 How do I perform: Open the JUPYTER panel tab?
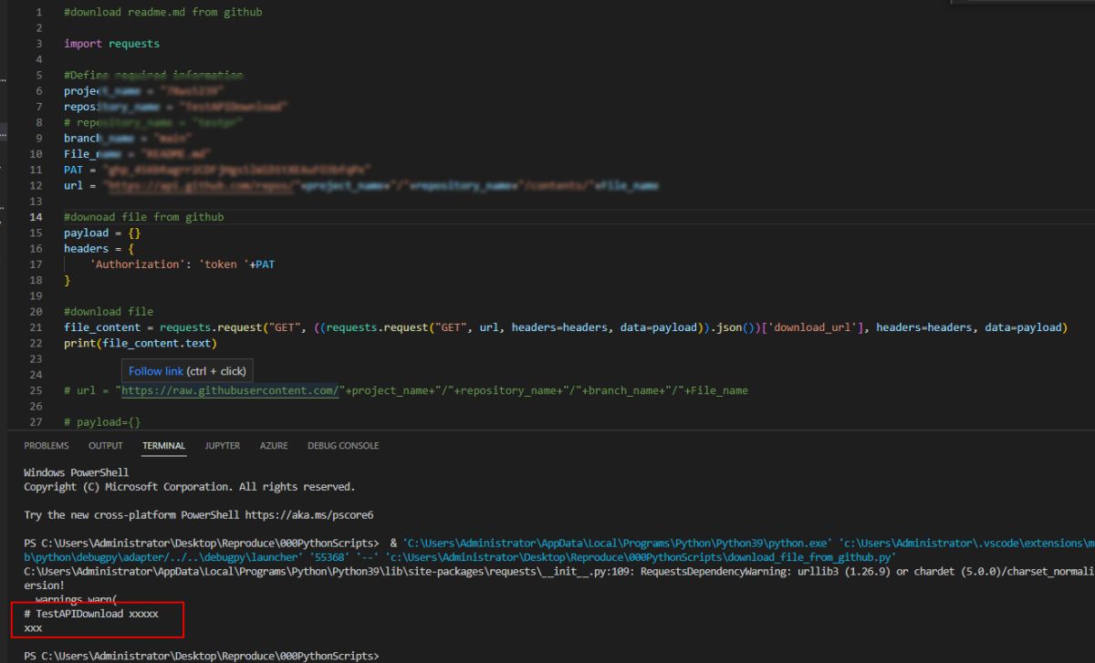(223, 446)
